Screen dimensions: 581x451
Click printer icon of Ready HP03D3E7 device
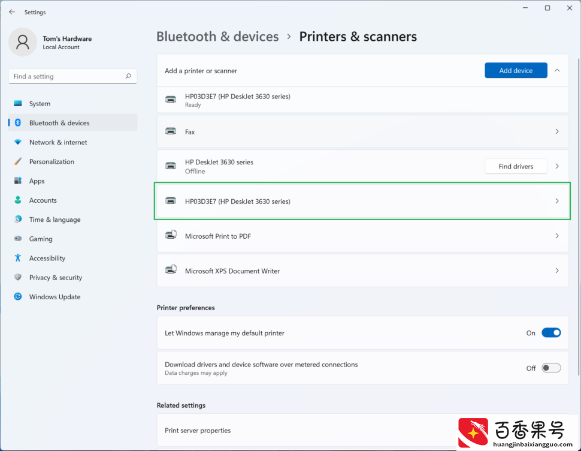[171, 99]
